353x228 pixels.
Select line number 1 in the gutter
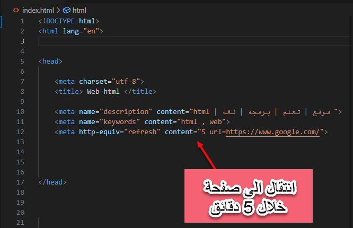coord(22,21)
